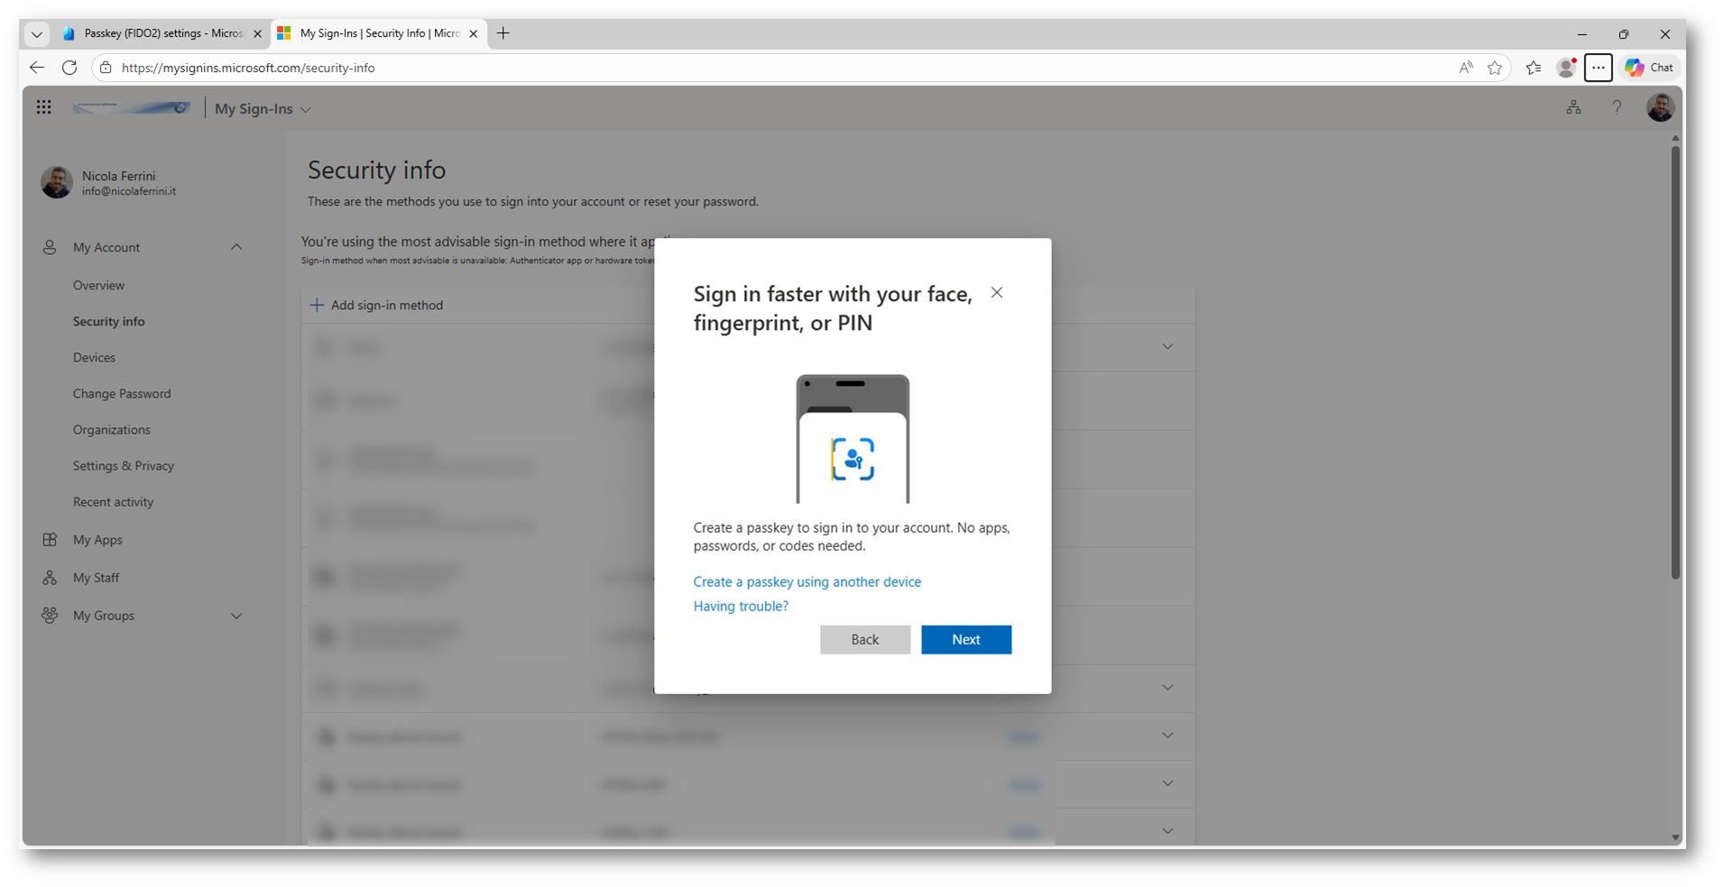View site information via the padlock icon

[106, 68]
